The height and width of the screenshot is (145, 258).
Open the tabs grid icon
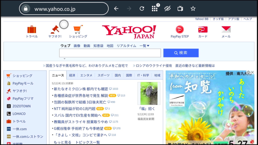(155, 9)
